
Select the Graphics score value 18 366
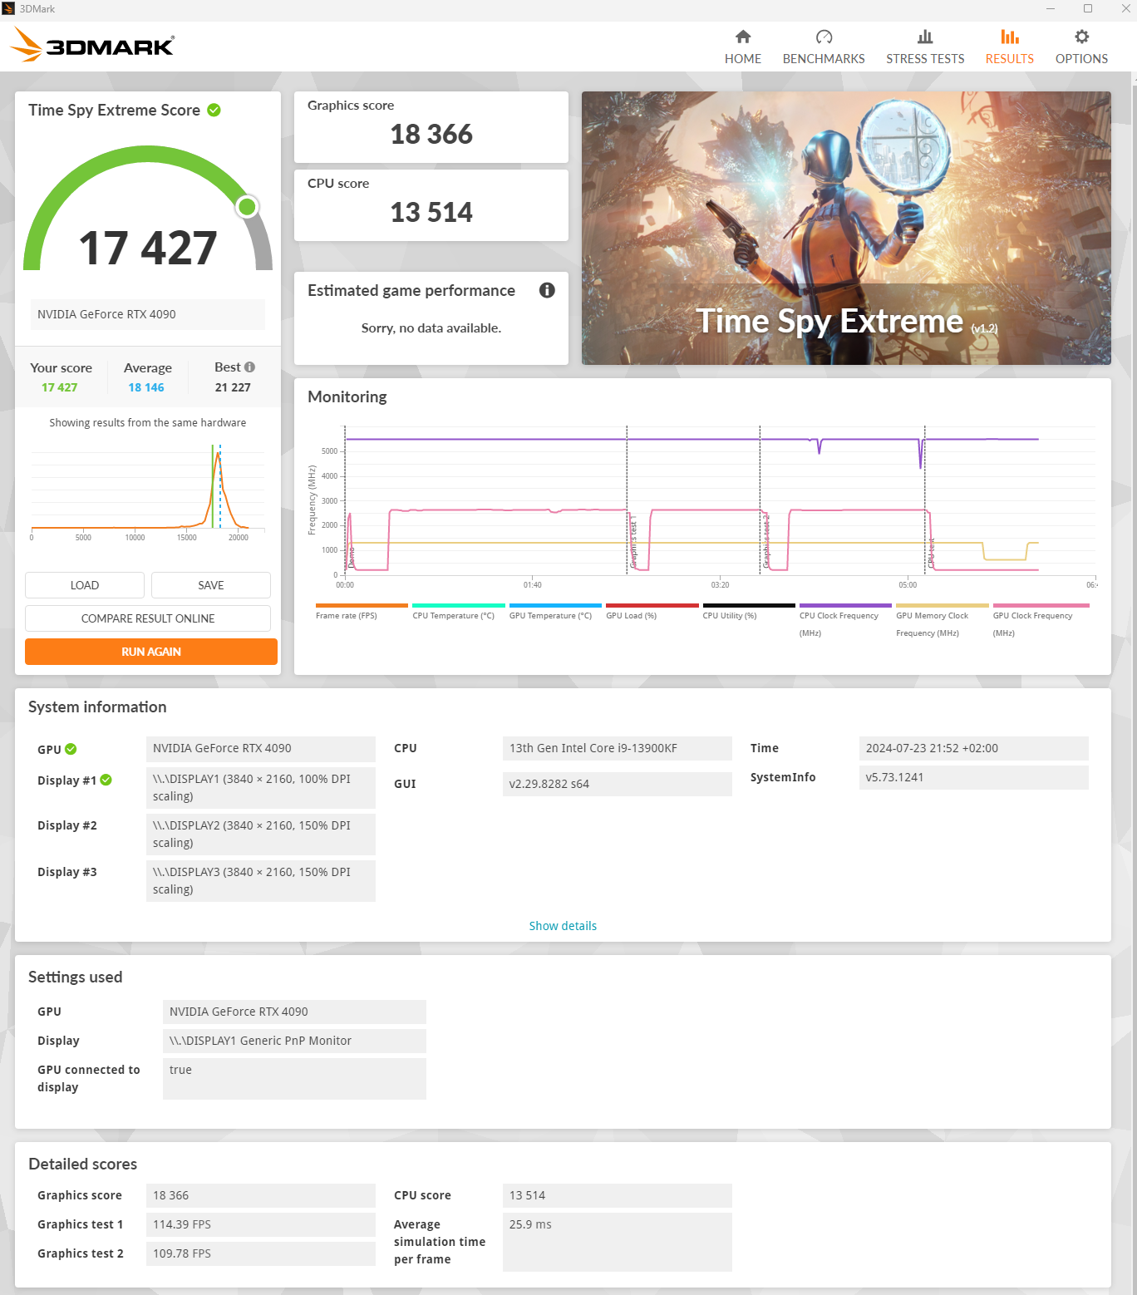coord(431,134)
